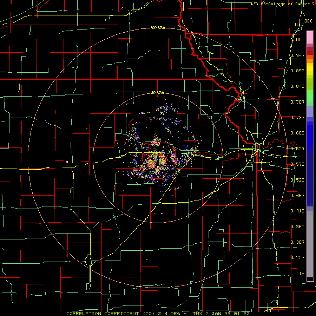316x316 pixels.
Task: Click the 0.893 color scale value
Action: click(x=297, y=71)
